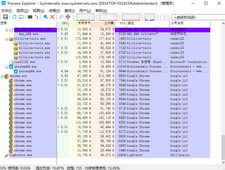Select the rundll32.exe process row

[x=105, y=62]
